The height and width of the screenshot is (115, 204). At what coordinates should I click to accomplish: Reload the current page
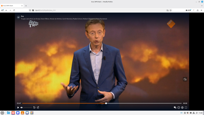(14, 10)
